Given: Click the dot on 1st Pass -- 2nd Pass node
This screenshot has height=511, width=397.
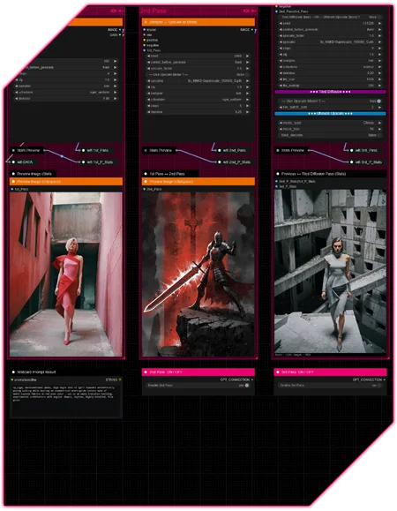Looking at the screenshot, I should click(146, 174).
